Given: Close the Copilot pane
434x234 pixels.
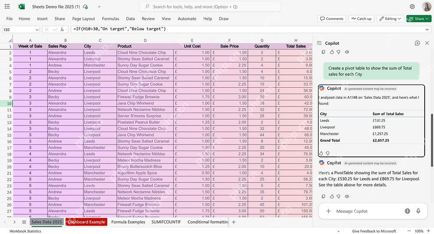Looking at the screenshot, I should (x=427, y=43).
